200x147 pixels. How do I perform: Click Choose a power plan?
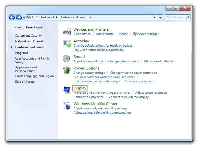pyautogui.click(x=138, y=81)
